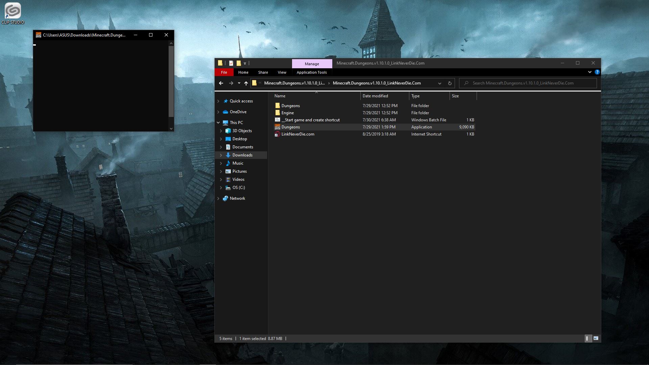649x365 pixels.
Task: Expand the Quick access tree node
Action: (x=218, y=101)
